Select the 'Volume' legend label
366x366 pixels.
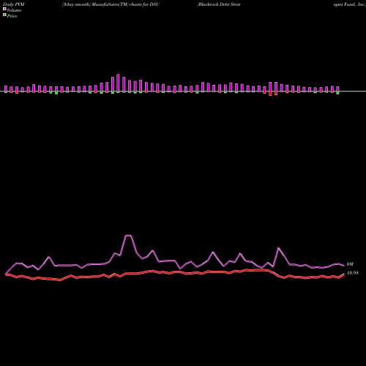14,10
